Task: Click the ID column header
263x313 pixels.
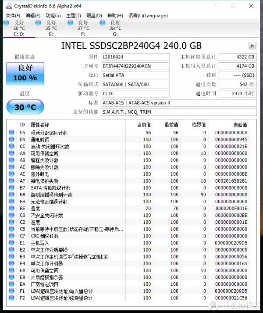Action: [22, 125]
